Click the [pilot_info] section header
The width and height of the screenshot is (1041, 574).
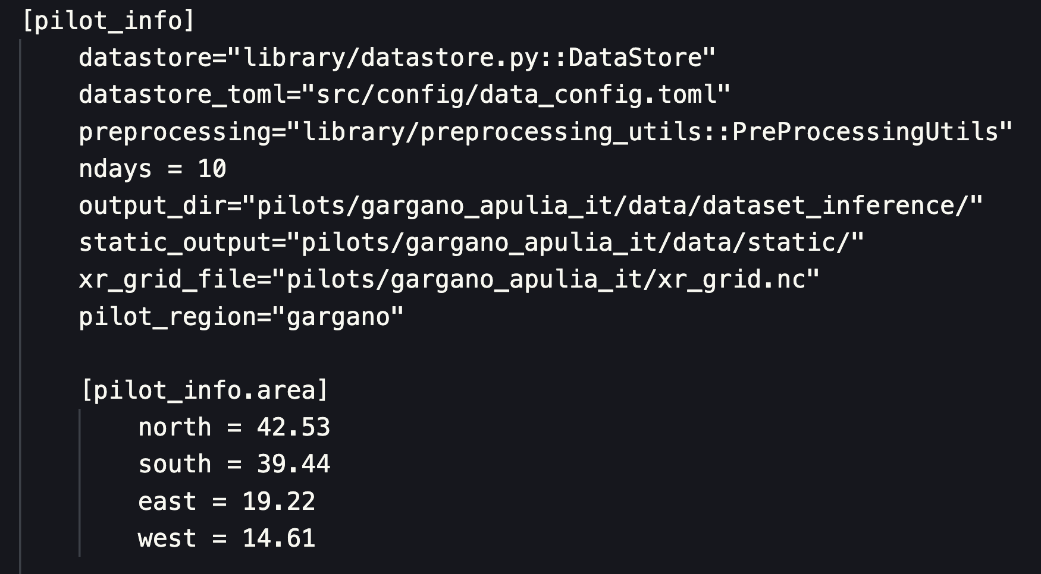pyautogui.click(x=108, y=21)
